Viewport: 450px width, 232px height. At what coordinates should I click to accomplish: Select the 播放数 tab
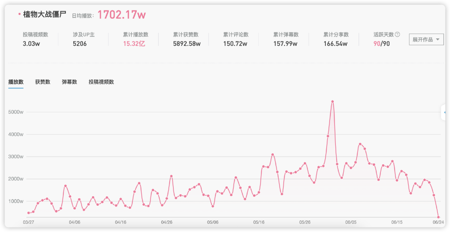click(16, 82)
